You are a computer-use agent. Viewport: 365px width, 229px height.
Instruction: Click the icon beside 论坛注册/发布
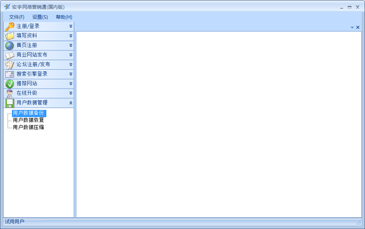10,64
